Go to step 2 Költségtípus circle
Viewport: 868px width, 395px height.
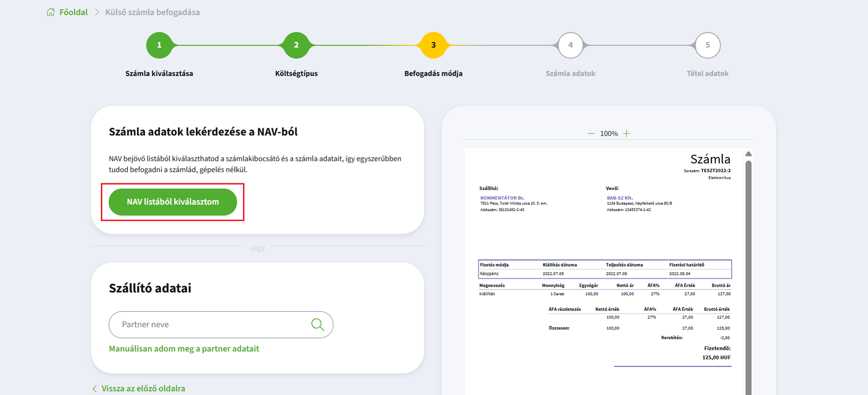click(296, 45)
